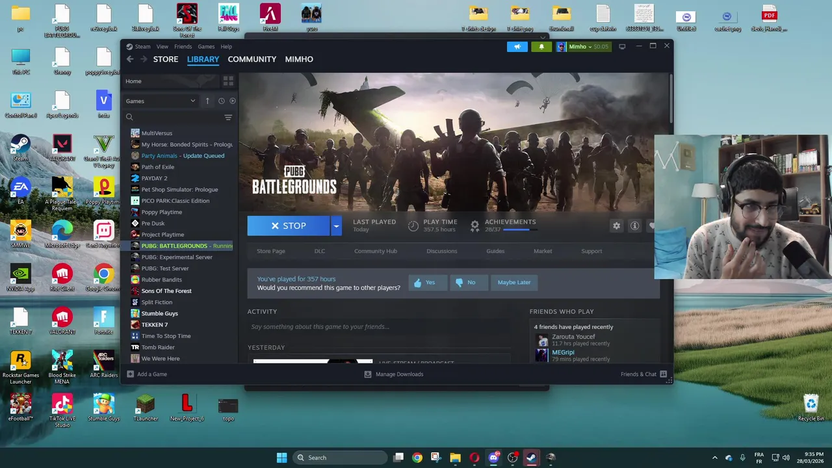The image size is (832, 468).
Task: Go forward with the Steam forward arrow
Action: (144, 59)
